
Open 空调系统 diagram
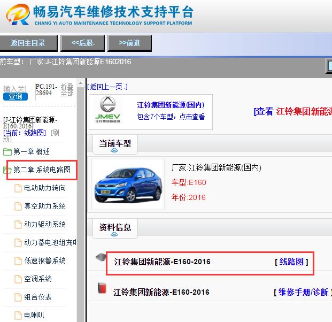click(x=38, y=279)
